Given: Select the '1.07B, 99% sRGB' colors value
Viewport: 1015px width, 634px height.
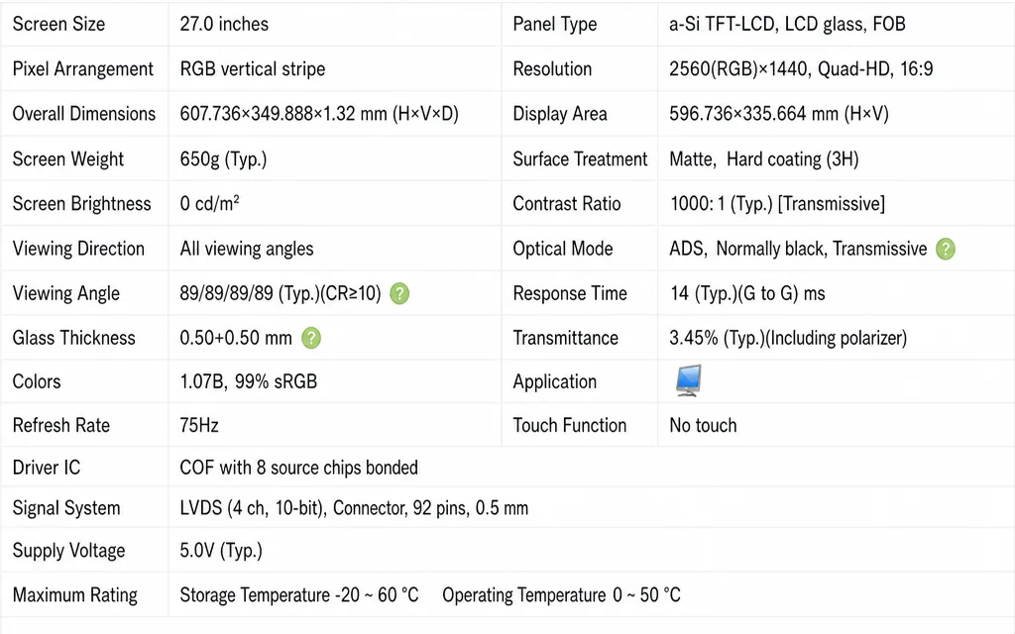Looking at the screenshot, I should tap(249, 381).
